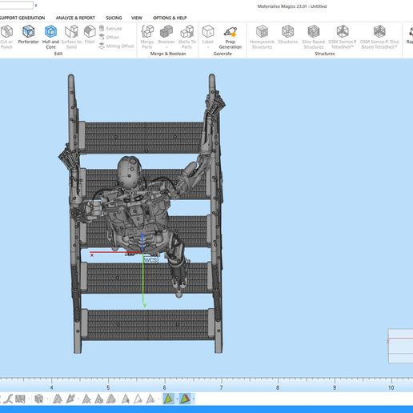Click the input box at top left

click(17, 5)
